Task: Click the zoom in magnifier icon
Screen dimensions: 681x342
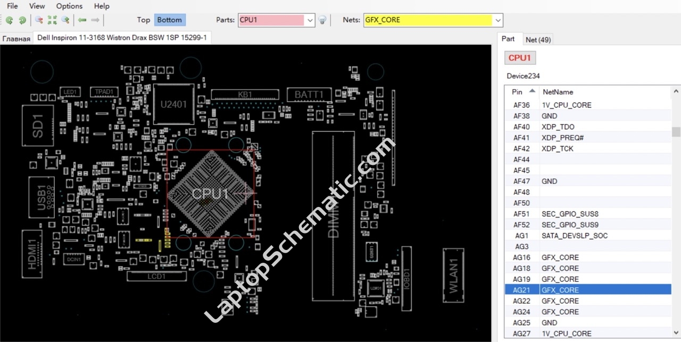Action: point(65,20)
